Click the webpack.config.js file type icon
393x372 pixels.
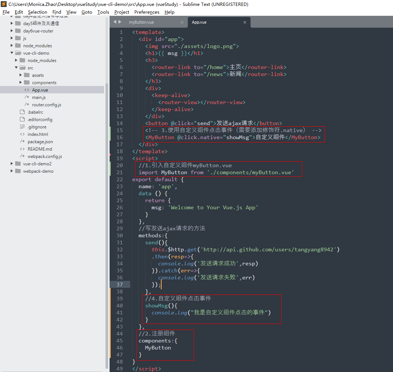(x=22, y=156)
